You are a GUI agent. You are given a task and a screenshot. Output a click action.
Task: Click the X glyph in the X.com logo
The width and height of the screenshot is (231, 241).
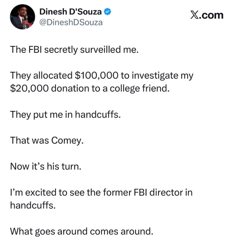click(x=194, y=15)
